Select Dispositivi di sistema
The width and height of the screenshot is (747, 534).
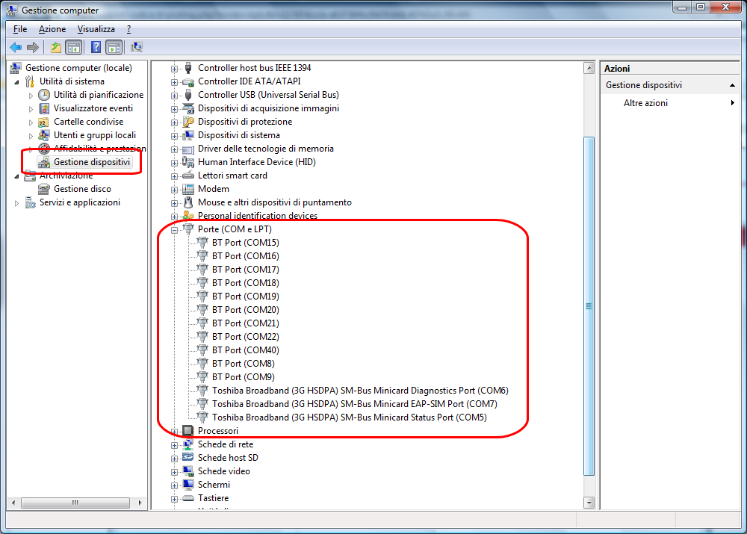[x=239, y=135]
